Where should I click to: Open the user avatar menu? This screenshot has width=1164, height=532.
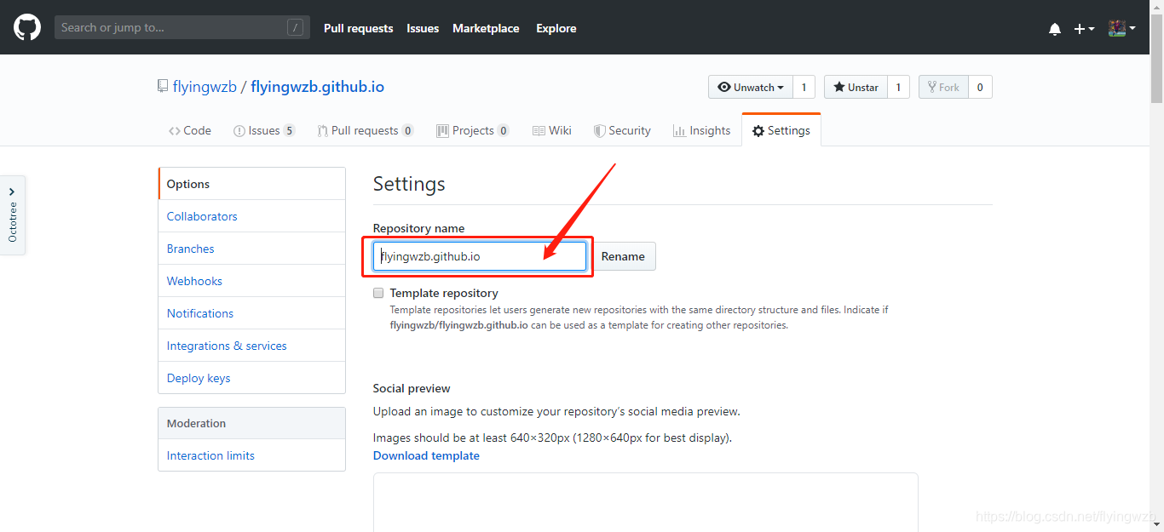click(x=1121, y=28)
